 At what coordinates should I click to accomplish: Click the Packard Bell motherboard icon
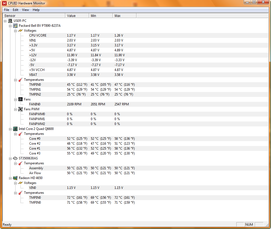click(x=15, y=26)
